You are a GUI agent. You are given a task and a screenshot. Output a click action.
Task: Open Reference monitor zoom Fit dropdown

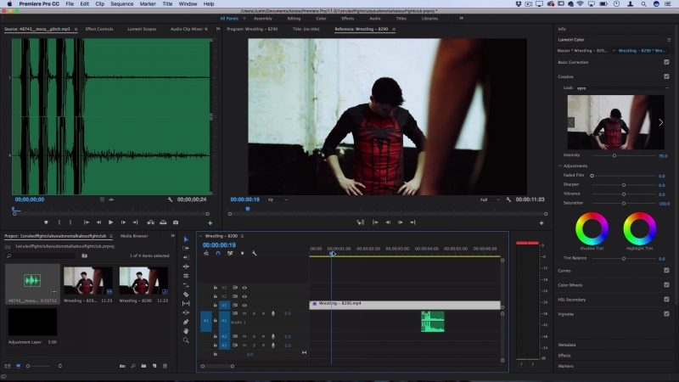point(278,199)
